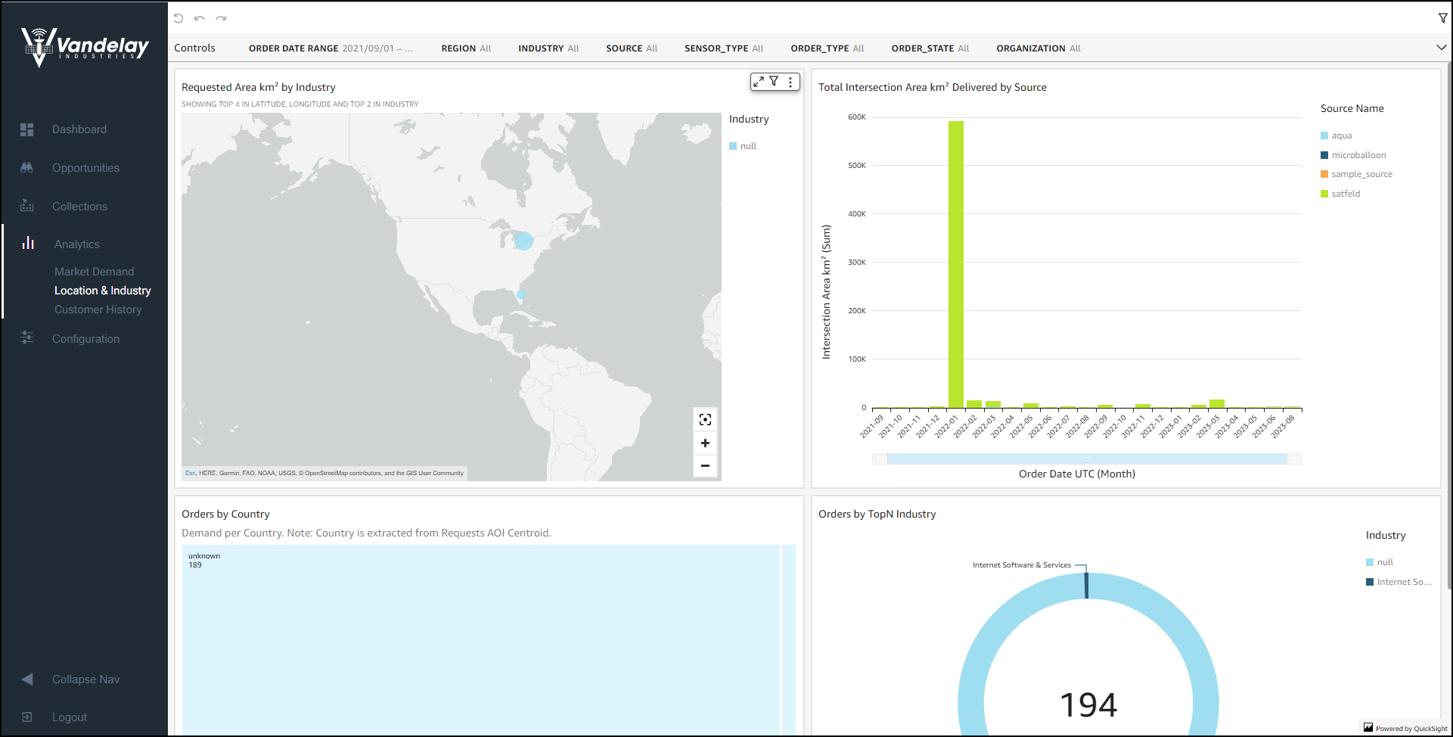The width and height of the screenshot is (1453, 737).
Task: Click the reset icon in top toolbar
Action: click(179, 18)
